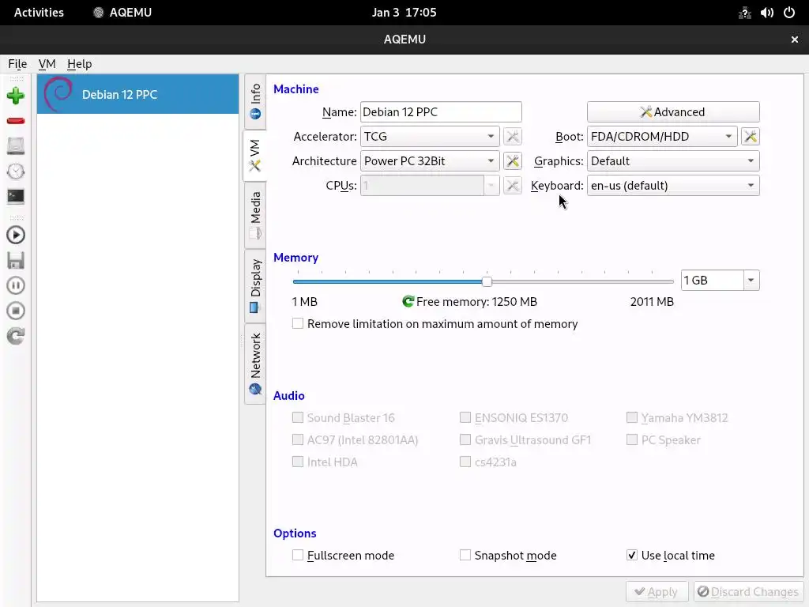Stop the virtual machine
Image resolution: width=809 pixels, height=607 pixels.
(x=16, y=311)
